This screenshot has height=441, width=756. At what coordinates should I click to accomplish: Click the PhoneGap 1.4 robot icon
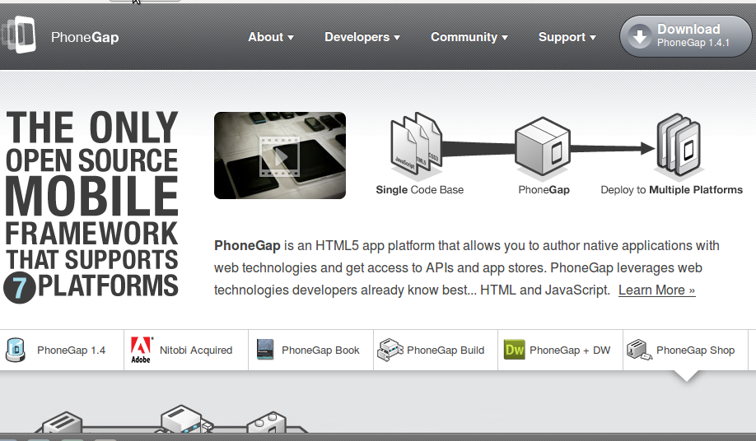(x=16, y=350)
